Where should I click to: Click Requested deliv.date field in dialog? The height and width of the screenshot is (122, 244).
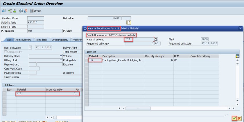point(209,43)
